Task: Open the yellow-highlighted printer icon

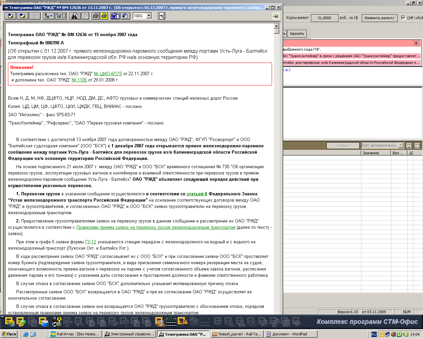Action: [x=104, y=16]
